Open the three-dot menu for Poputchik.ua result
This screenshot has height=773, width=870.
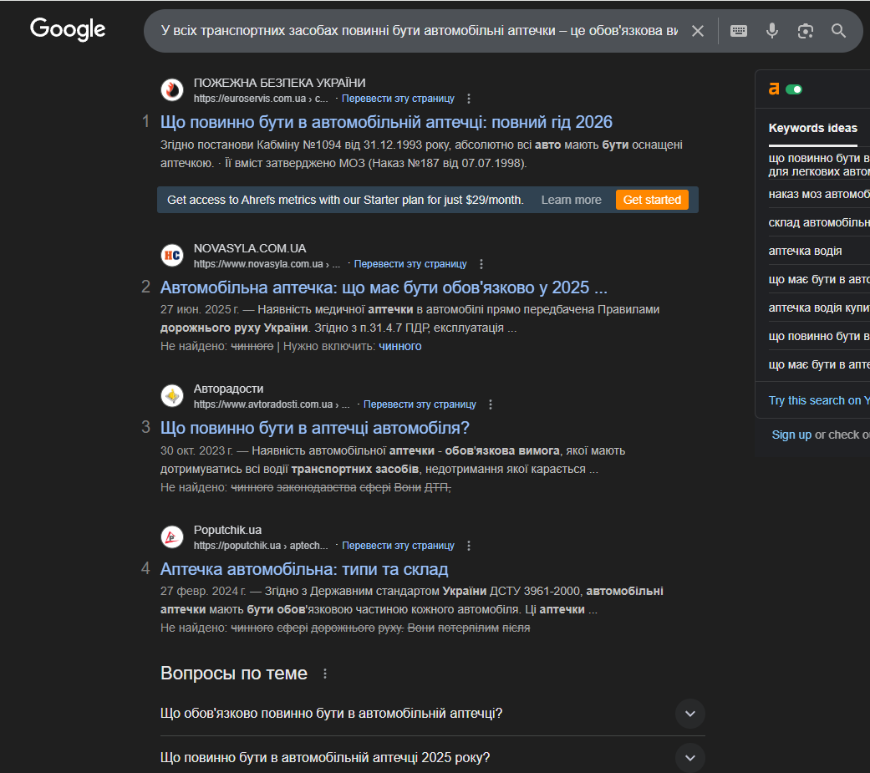469,546
